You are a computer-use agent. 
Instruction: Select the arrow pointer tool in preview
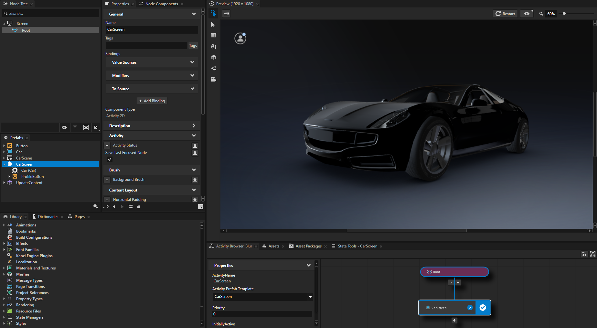point(213,25)
